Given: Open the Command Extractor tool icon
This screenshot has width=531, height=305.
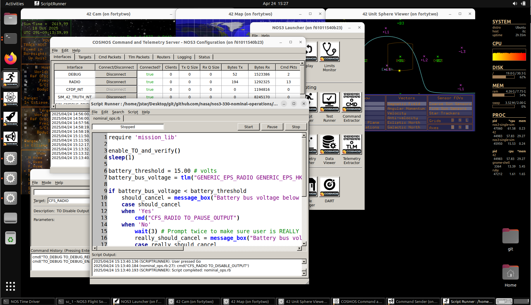Looking at the screenshot, I should pyautogui.click(x=352, y=102).
